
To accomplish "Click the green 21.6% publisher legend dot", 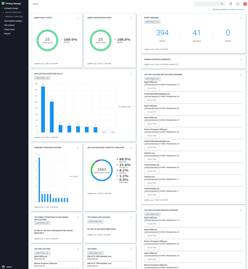I will pyautogui.click(x=117, y=165).
